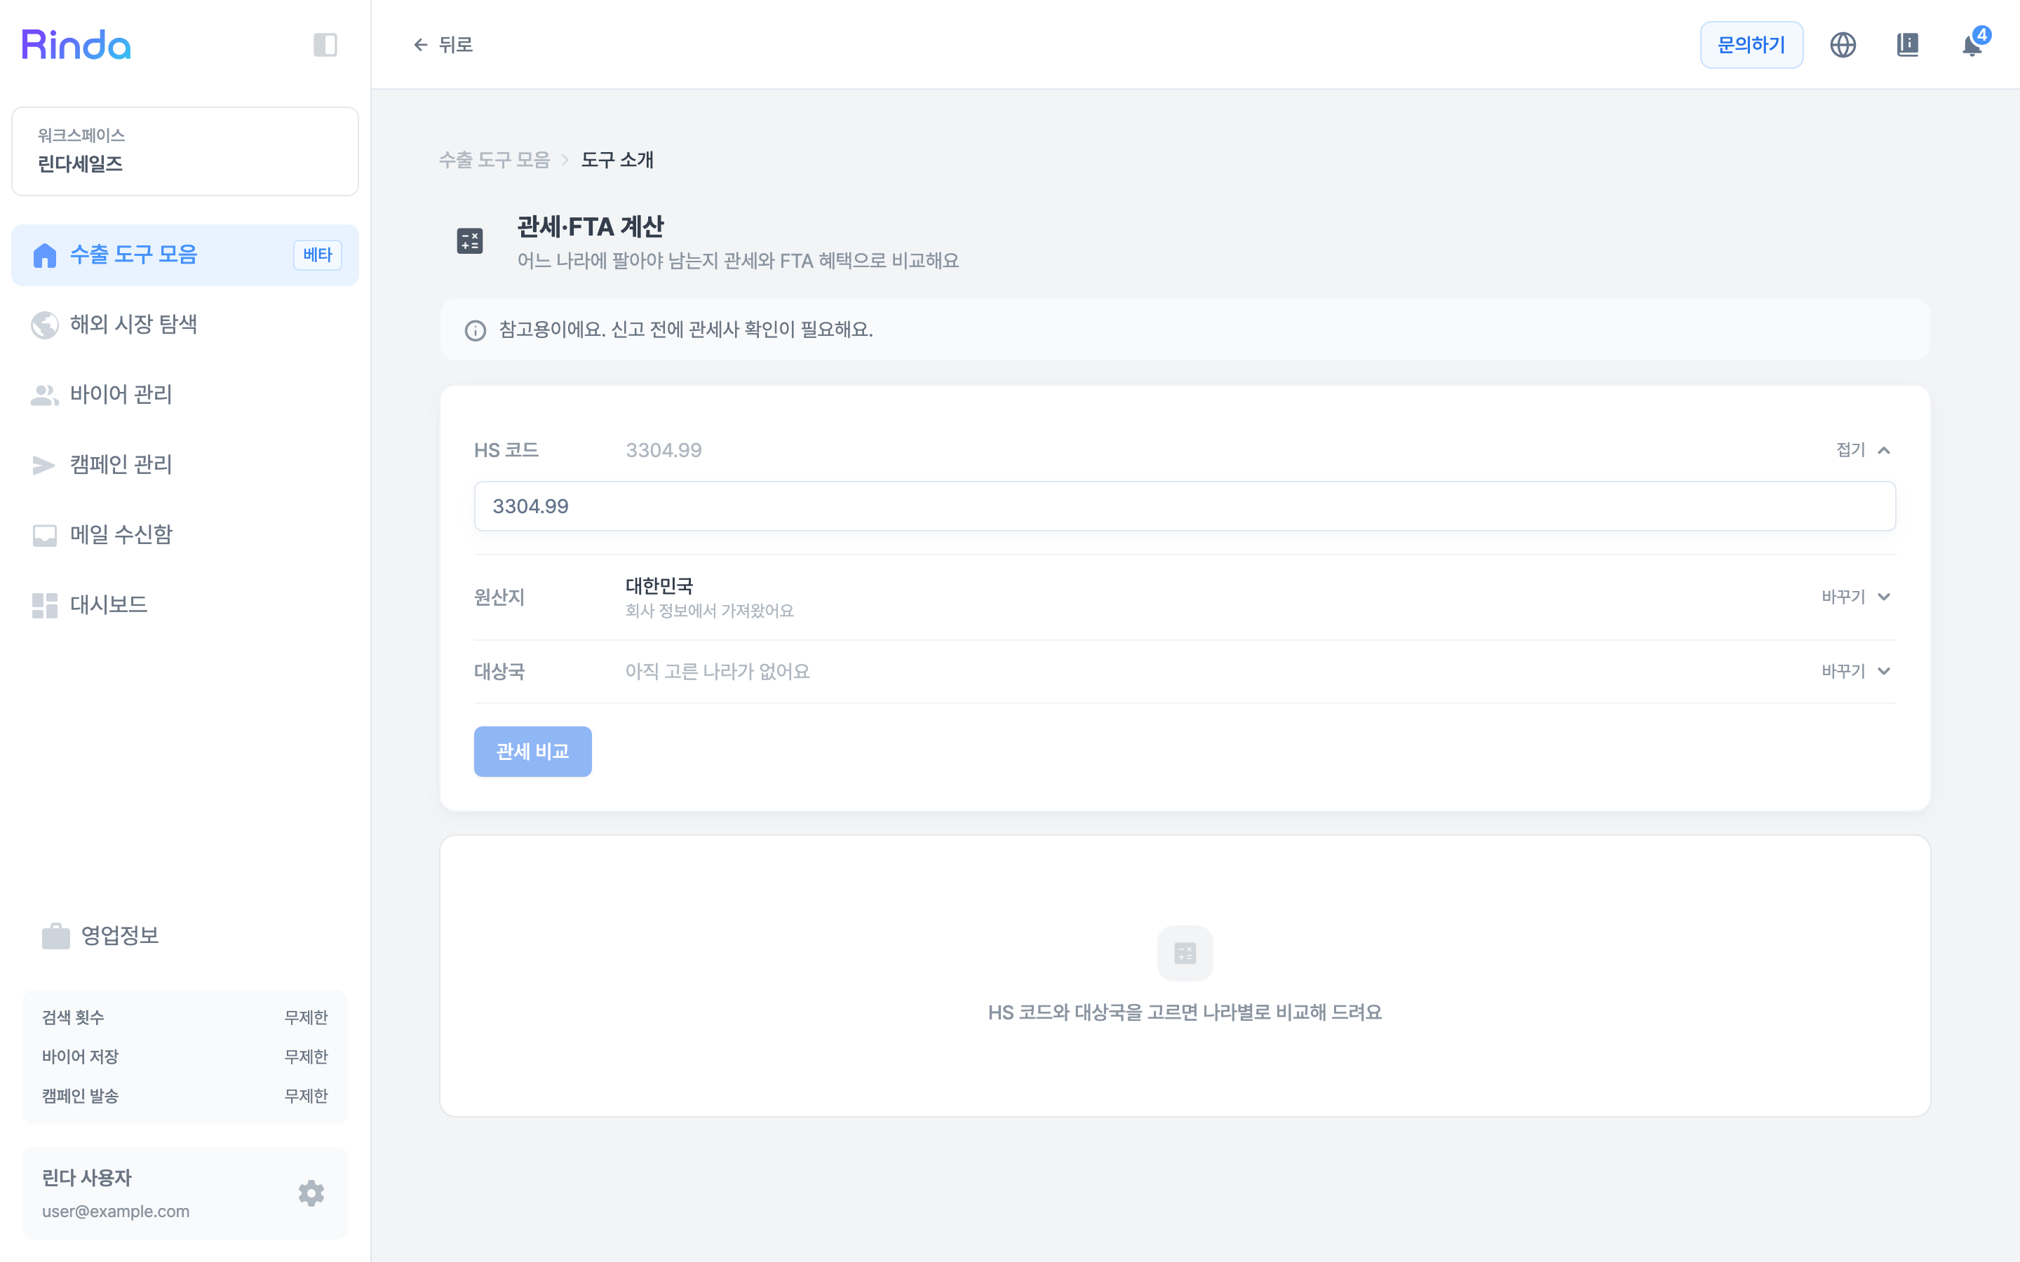This screenshot has height=1262, width=2020.
Task: Go to 바이어 관리
Action: [184, 395]
